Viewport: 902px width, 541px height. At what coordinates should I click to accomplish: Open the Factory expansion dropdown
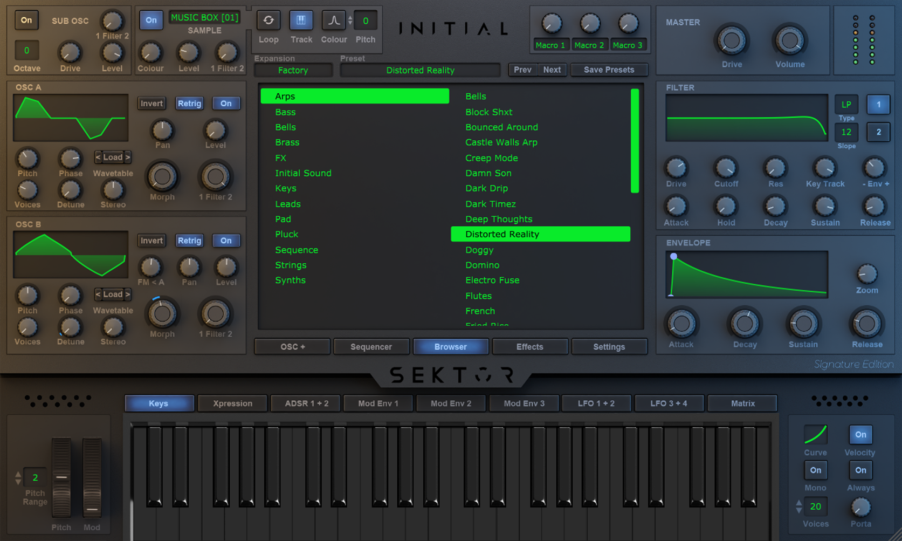pos(293,70)
